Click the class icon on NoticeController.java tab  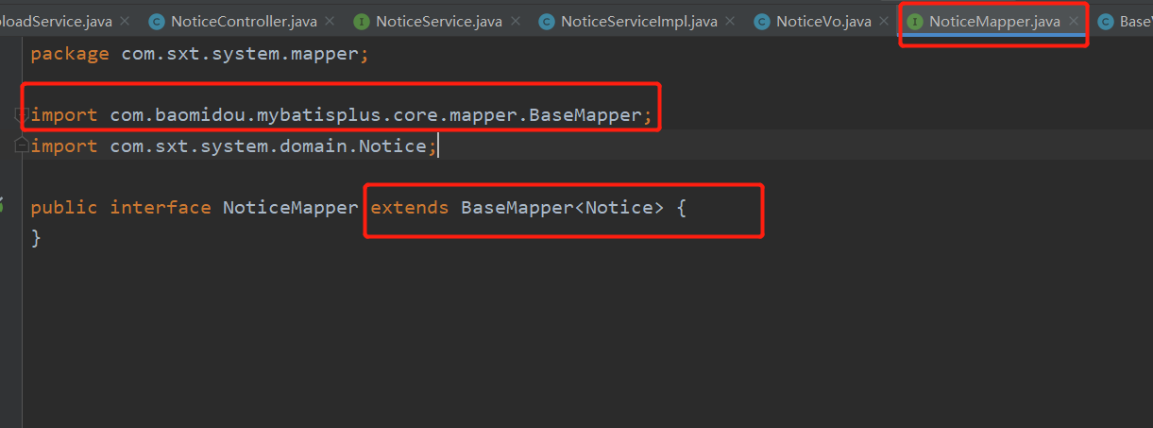pyautogui.click(x=156, y=21)
